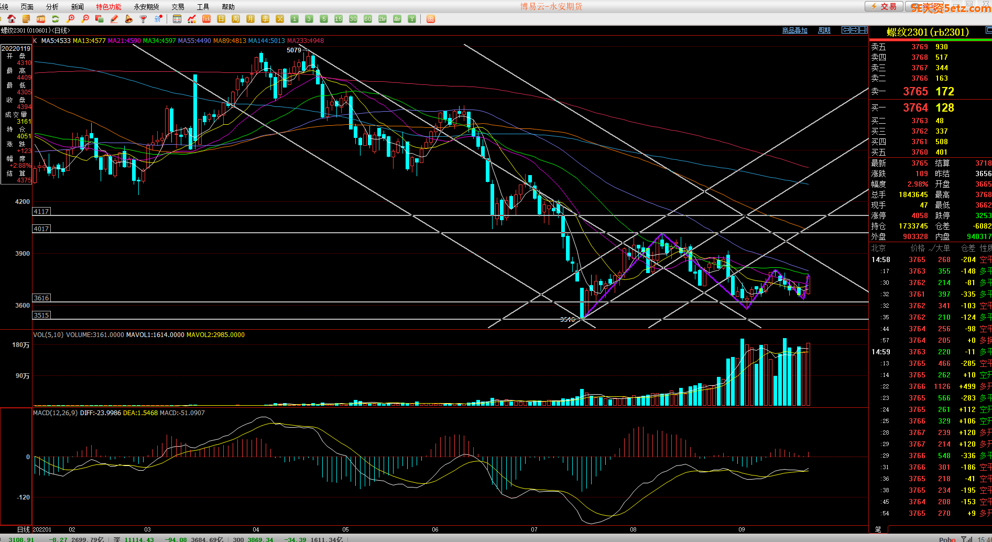
Task: Click the 笔 tab below tick list
Action: point(878,529)
